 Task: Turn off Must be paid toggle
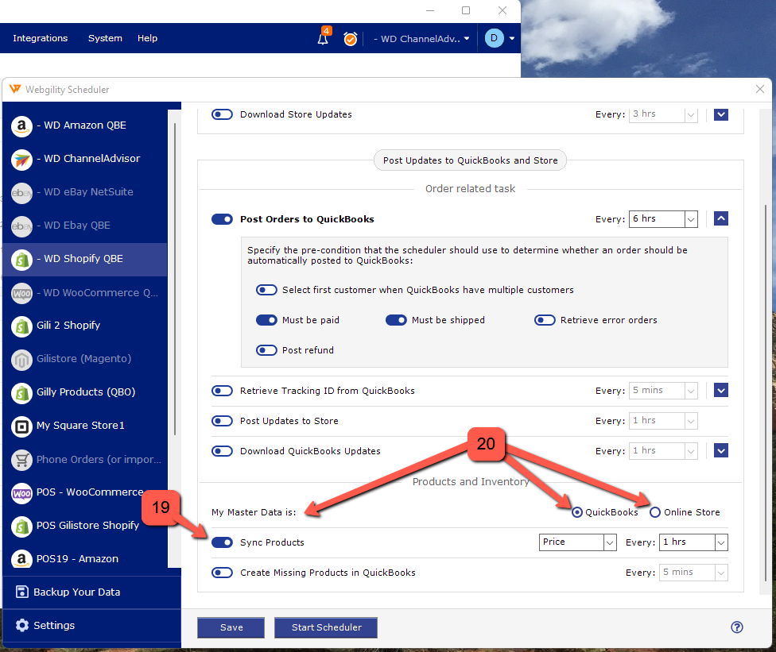tap(267, 320)
